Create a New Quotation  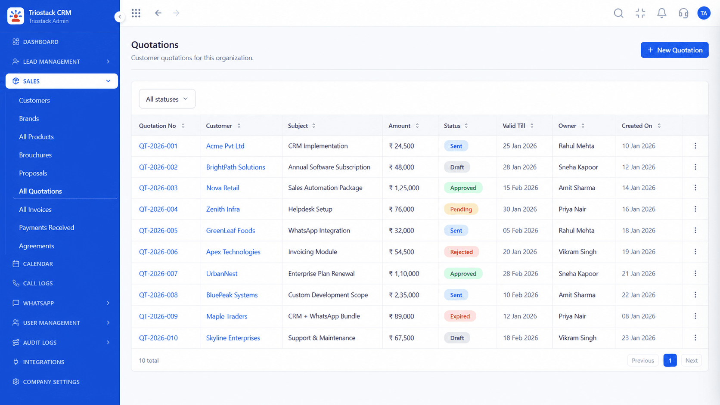674,50
